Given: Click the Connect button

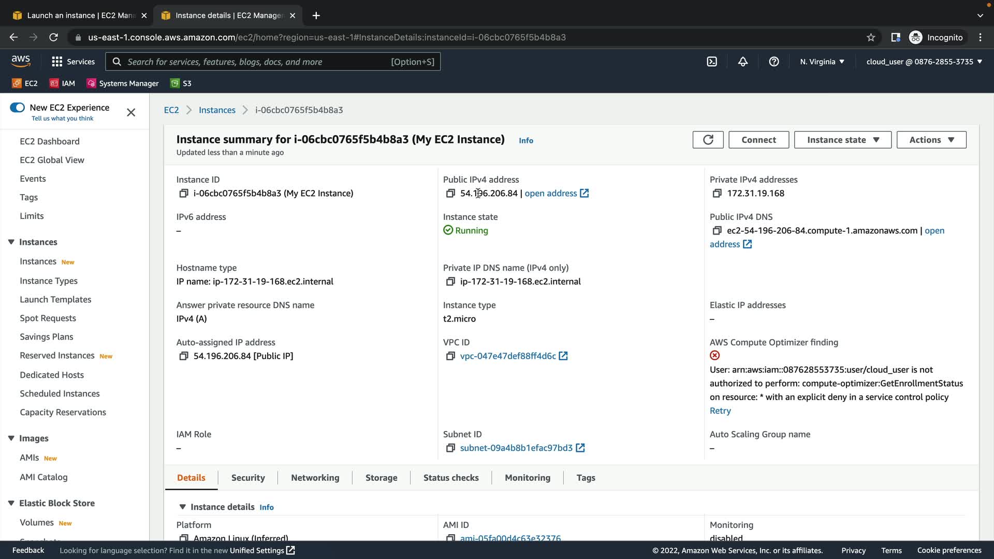Looking at the screenshot, I should pos(758,140).
